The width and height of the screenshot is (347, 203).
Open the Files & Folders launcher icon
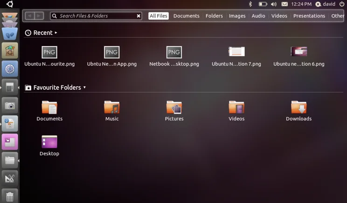10,160
